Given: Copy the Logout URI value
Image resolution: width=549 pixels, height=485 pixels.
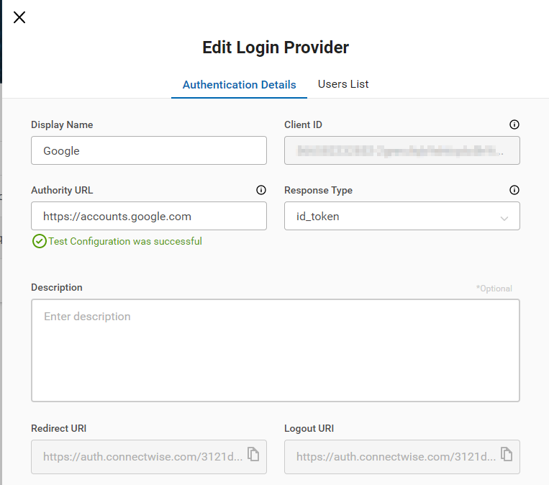Looking at the screenshot, I should pos(507,454).
